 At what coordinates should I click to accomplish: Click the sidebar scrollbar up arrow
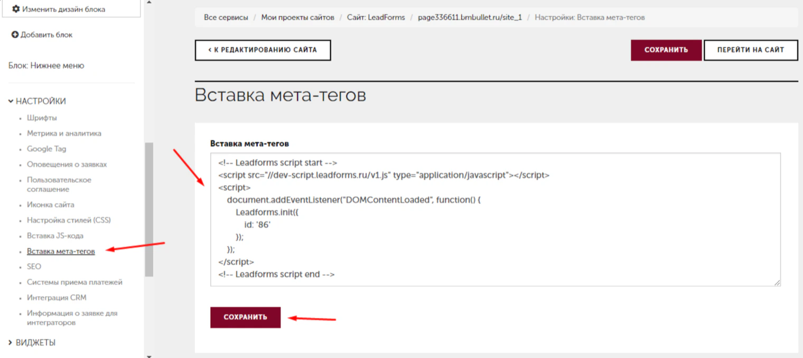point(149,3)
